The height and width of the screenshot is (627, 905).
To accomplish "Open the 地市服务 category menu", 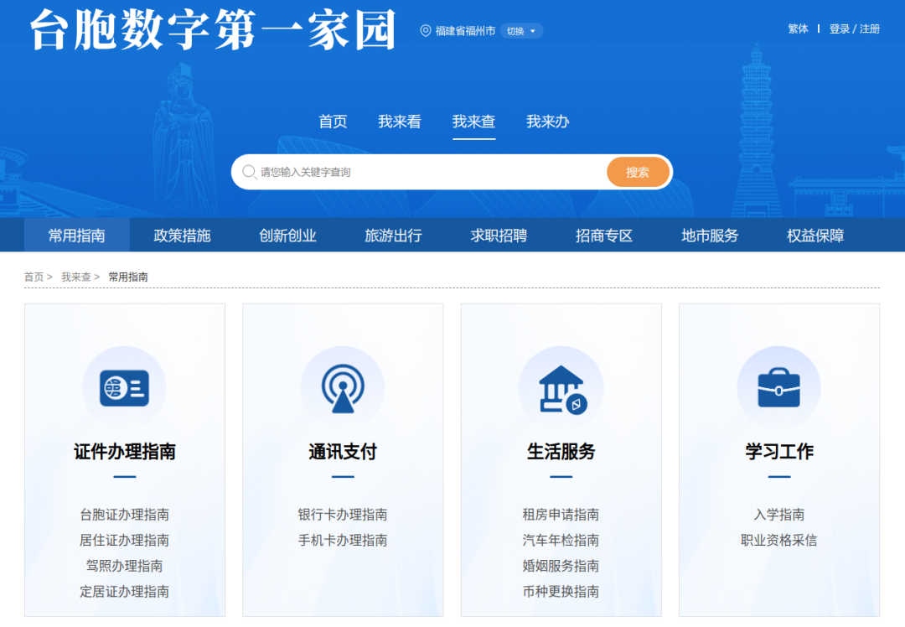I will pyautogui.click(x=710, y=235).
